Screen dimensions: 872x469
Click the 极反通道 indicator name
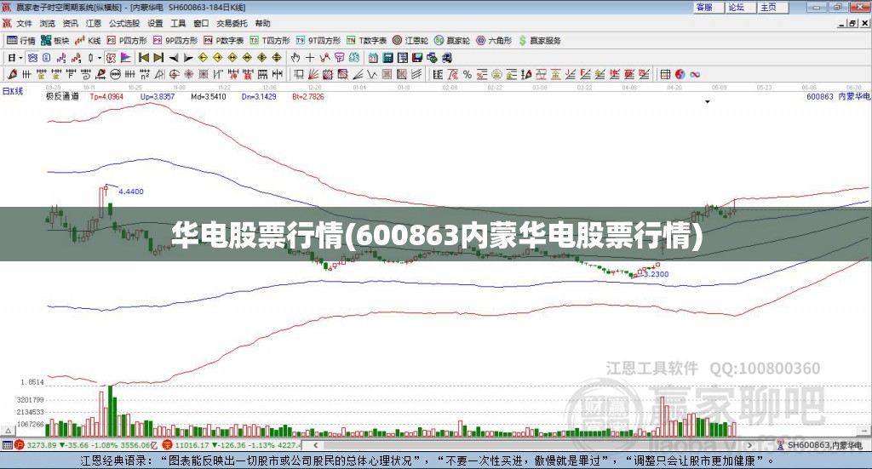tap(62, 96)
